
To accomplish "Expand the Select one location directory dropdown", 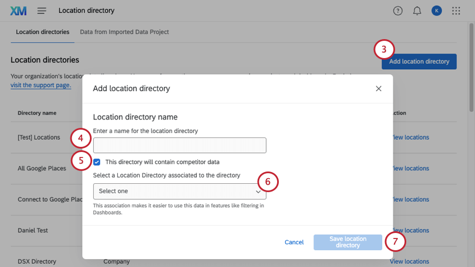I will pyautogui.click(x=179, y=191).
